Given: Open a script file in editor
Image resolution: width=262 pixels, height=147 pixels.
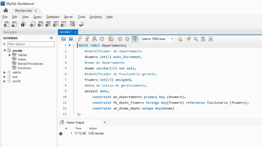Looking at the screenshot, I should [x=64, y=39].
